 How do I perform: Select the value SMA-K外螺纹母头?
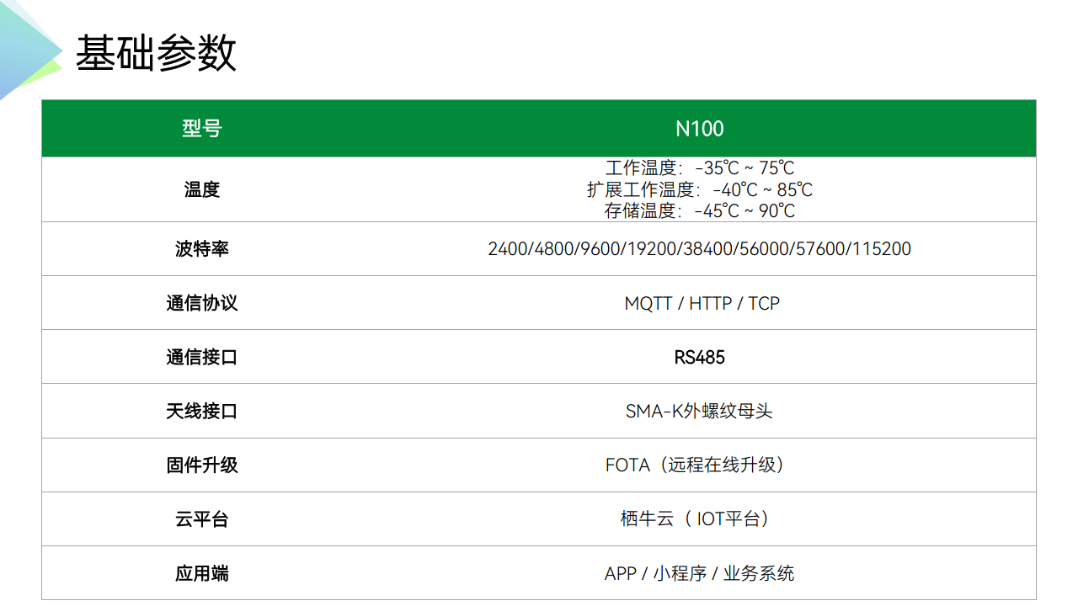point(699,411)
